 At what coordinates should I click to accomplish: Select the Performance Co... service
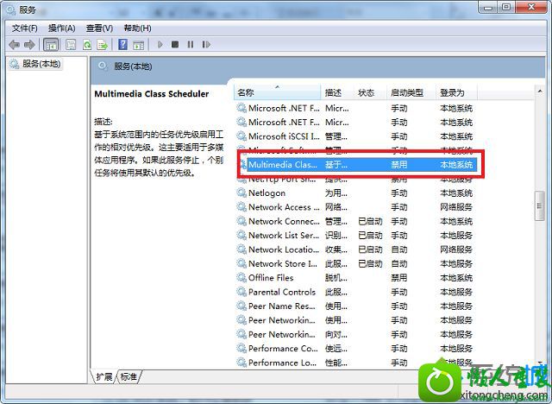283,349
